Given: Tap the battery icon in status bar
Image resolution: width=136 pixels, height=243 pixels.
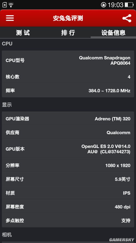Looking at the screenshot, I should pyautogui.click(x=129, y=5).
